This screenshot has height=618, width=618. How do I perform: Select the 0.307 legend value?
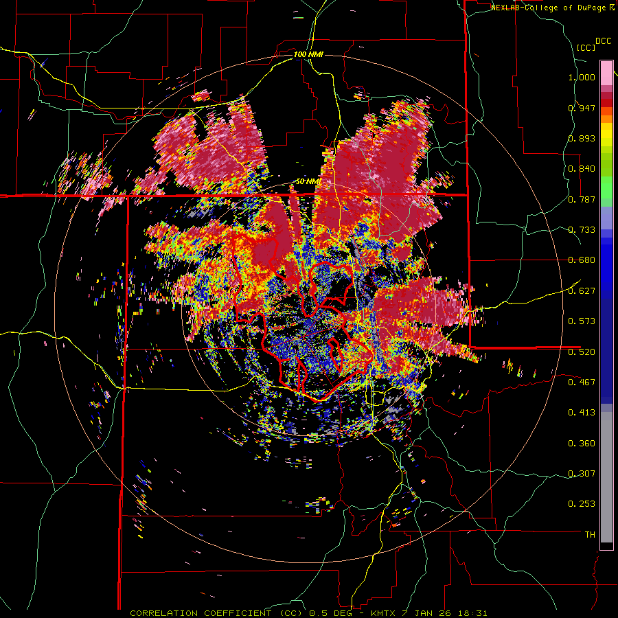582,474
